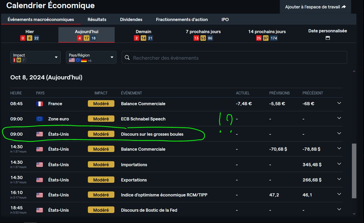
Task: Click the PRÉVISIONS column header
Action: point(280,93)
